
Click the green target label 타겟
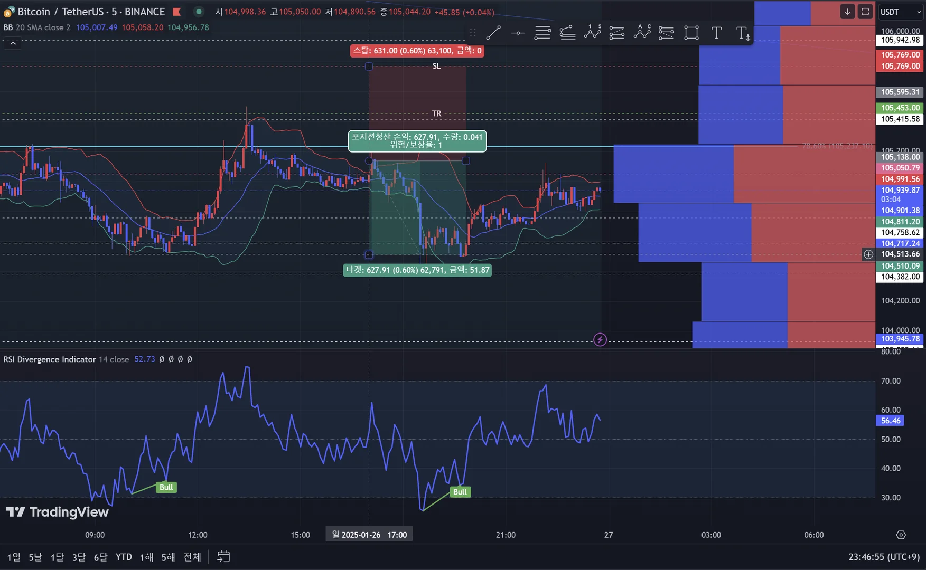click(x=417, y=270)
